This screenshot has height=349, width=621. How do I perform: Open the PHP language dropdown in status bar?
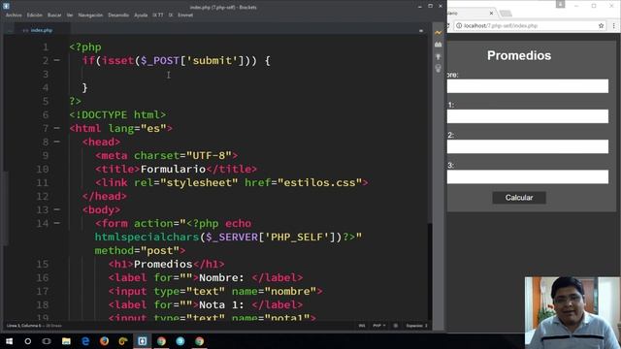tap(378, 326)
